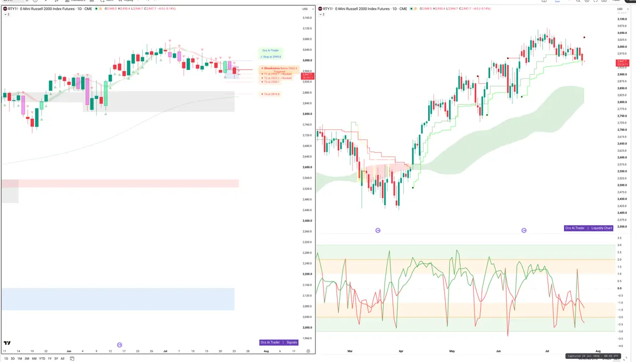The width and height of the screenshot is (636, 362).
Task: Select the All time range button
Action: 63,358
